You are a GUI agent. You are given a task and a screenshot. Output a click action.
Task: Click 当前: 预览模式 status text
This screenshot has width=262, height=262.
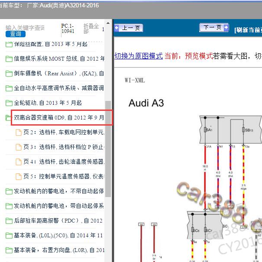188,56
